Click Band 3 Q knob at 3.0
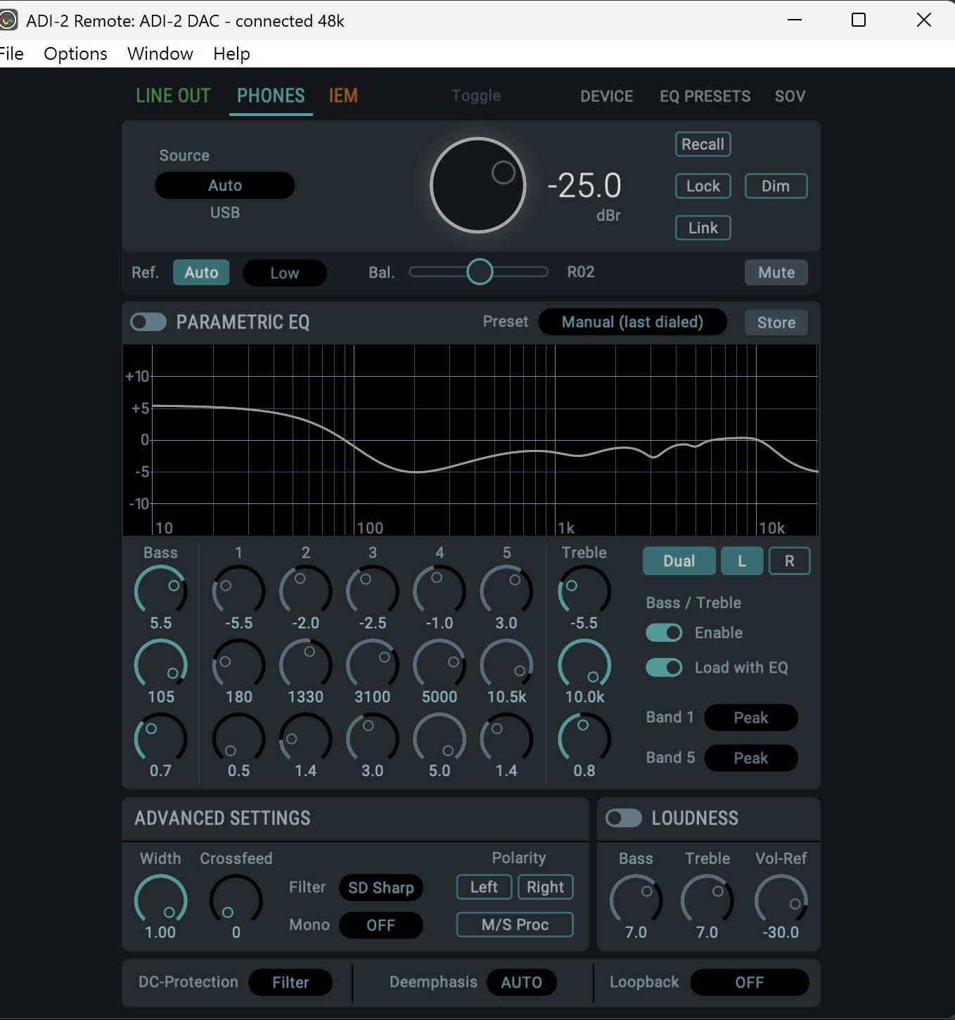Viewport: 955px width, 1020px height. tap(373, 738)
